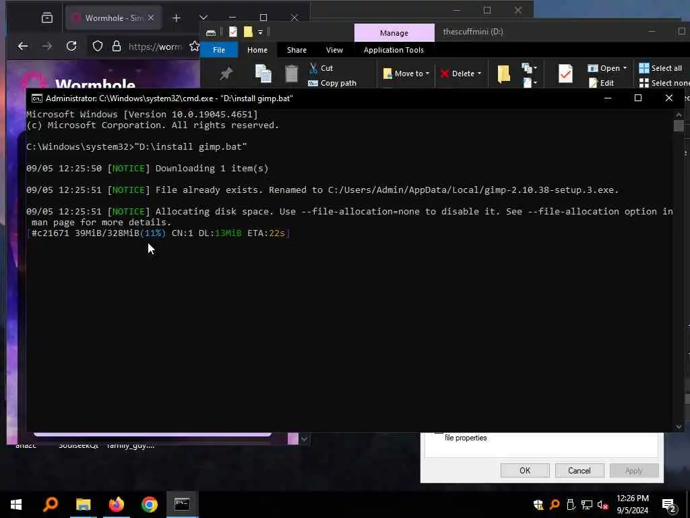Click the network tray icon
Image resolution: width=690 pixels, height=518 pixels.
(x=587, y=505)
